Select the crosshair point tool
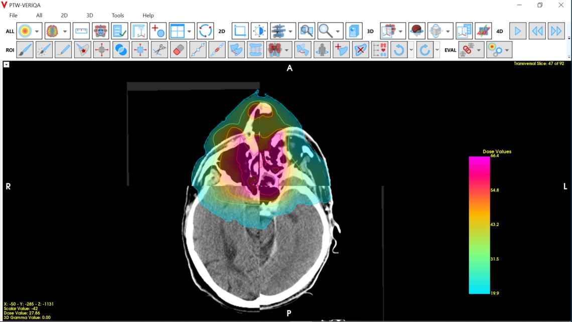572x322 pixels. 158,31
